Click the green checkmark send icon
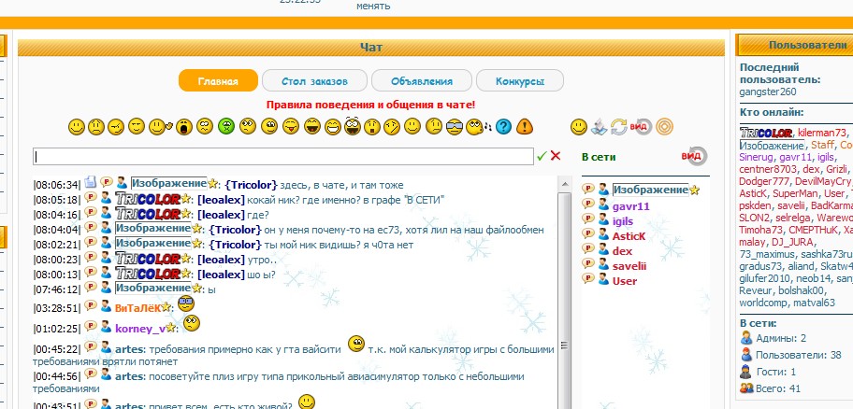853x409 pixels. [542, 156]
